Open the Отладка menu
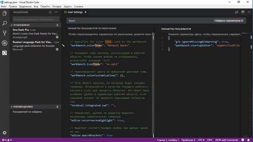The height and width of the screenshot is (142, 253). pyautogui.click(x=57, y=7)
